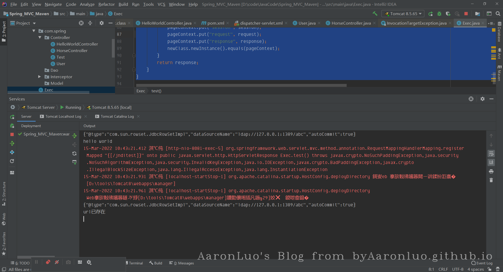Click the Build Project hammer icon
503x272 pixels.
(x=375, y=14)
